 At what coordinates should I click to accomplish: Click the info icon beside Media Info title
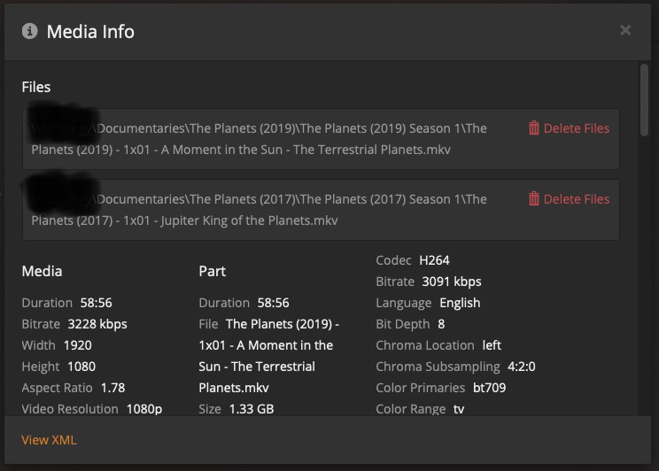pos(30,31)
